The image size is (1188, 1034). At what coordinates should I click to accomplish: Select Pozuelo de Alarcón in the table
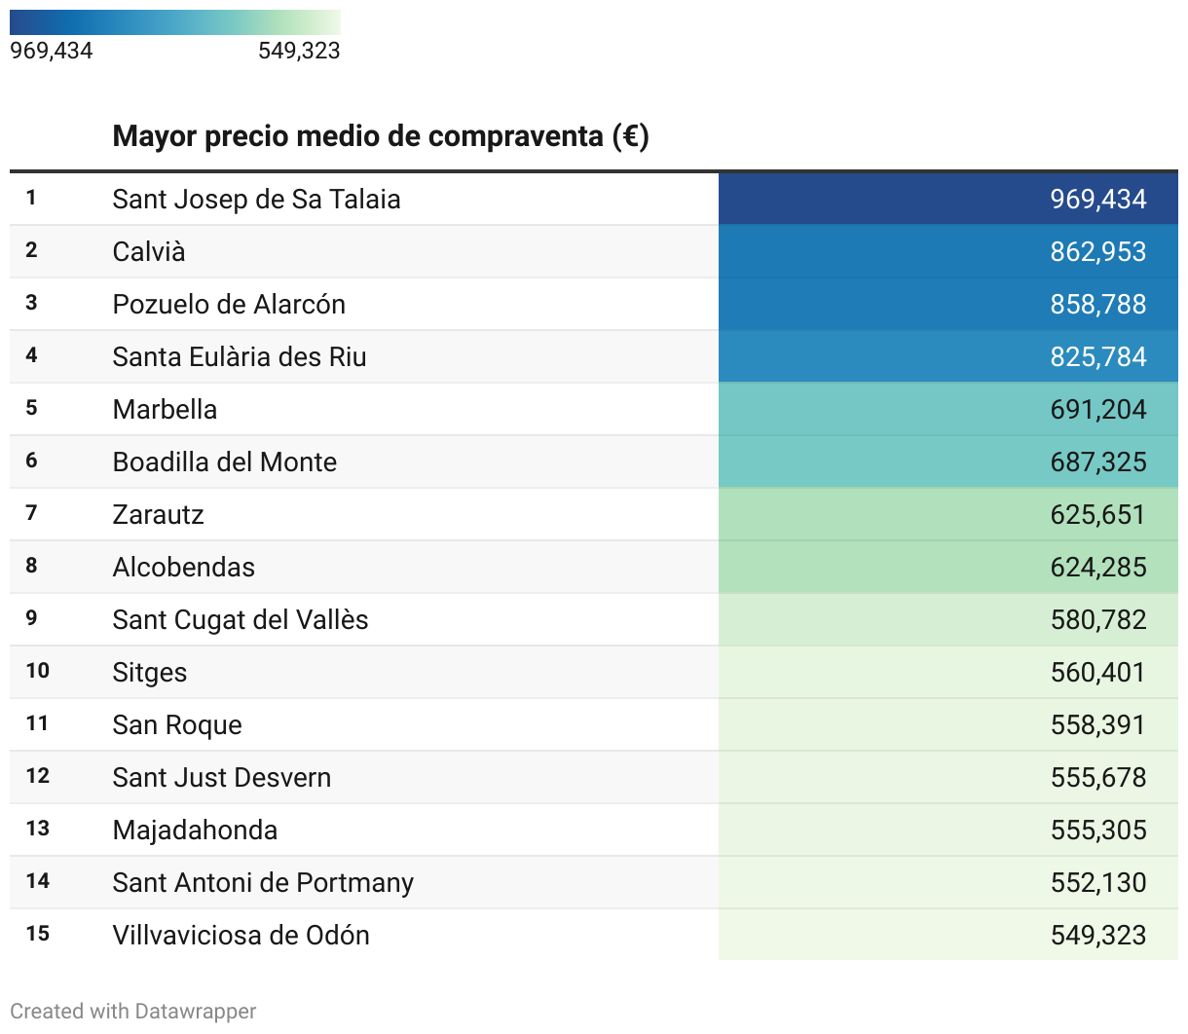(229, 305)
